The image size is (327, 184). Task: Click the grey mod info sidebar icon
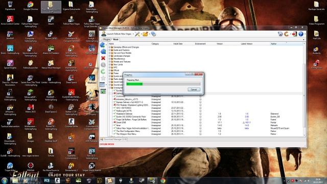(x=103, y=65)
